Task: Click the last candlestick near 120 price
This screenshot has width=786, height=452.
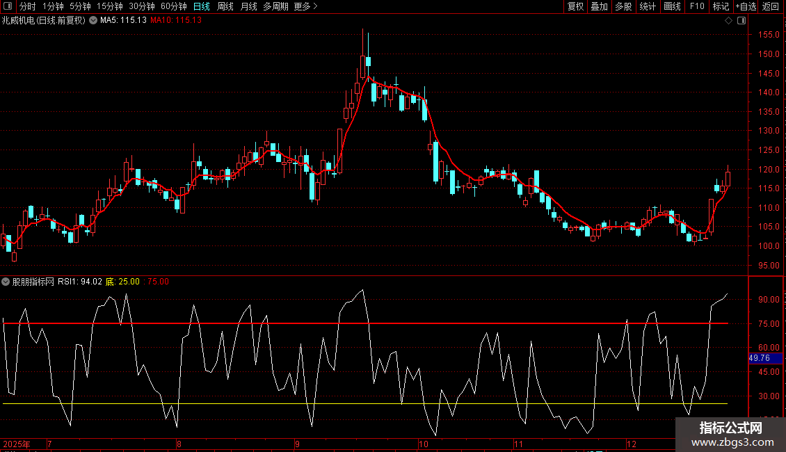Action: [728, 179]
